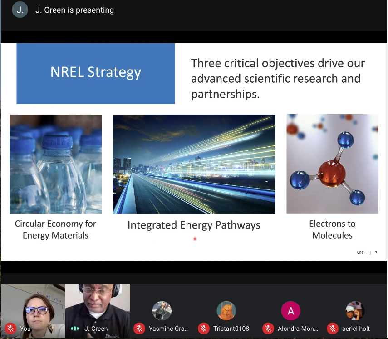
Task: Select Yasmine Cro... profile avatar
Action: [x=162, y=311]
